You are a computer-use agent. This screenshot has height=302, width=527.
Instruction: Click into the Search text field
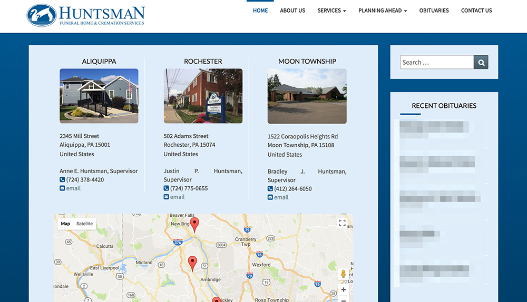click(437, 62)
